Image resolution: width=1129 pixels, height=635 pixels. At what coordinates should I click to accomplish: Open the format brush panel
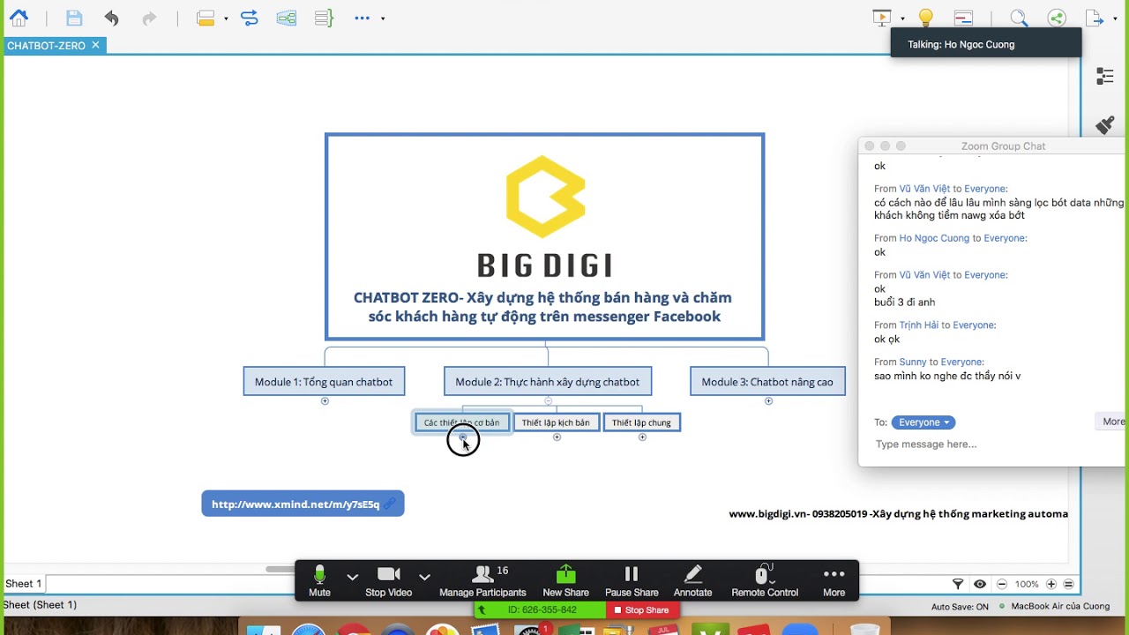tap(1105, 125)
